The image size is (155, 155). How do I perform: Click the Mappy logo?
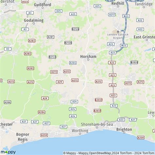[x=8, y=152]
